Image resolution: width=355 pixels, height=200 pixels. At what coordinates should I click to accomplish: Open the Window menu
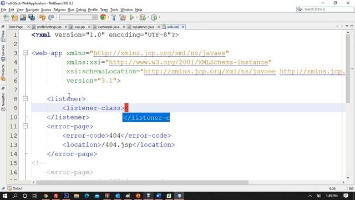(x=126, y=10)
